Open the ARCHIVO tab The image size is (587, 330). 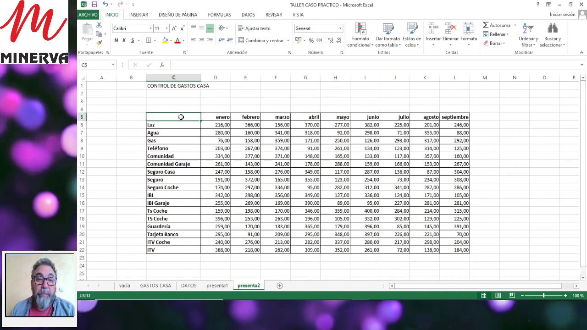pos(88,15)
